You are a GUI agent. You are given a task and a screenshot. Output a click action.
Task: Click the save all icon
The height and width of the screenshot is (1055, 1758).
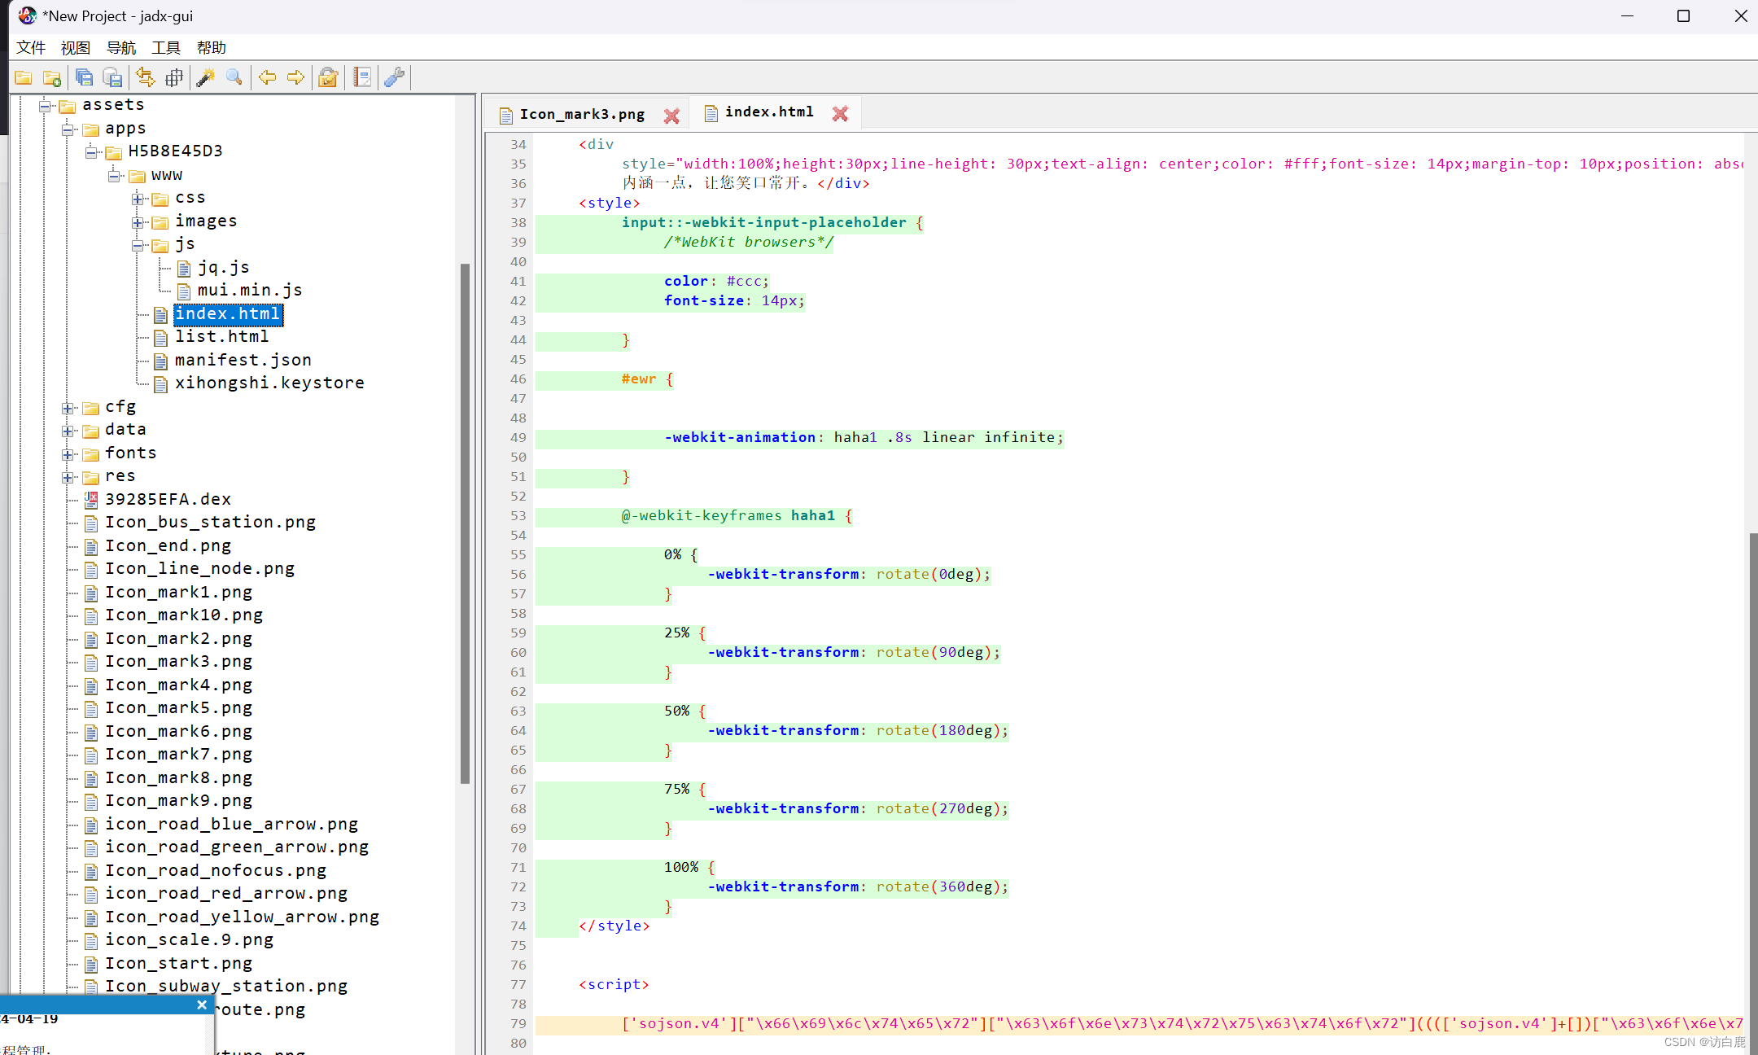[84, 78]
